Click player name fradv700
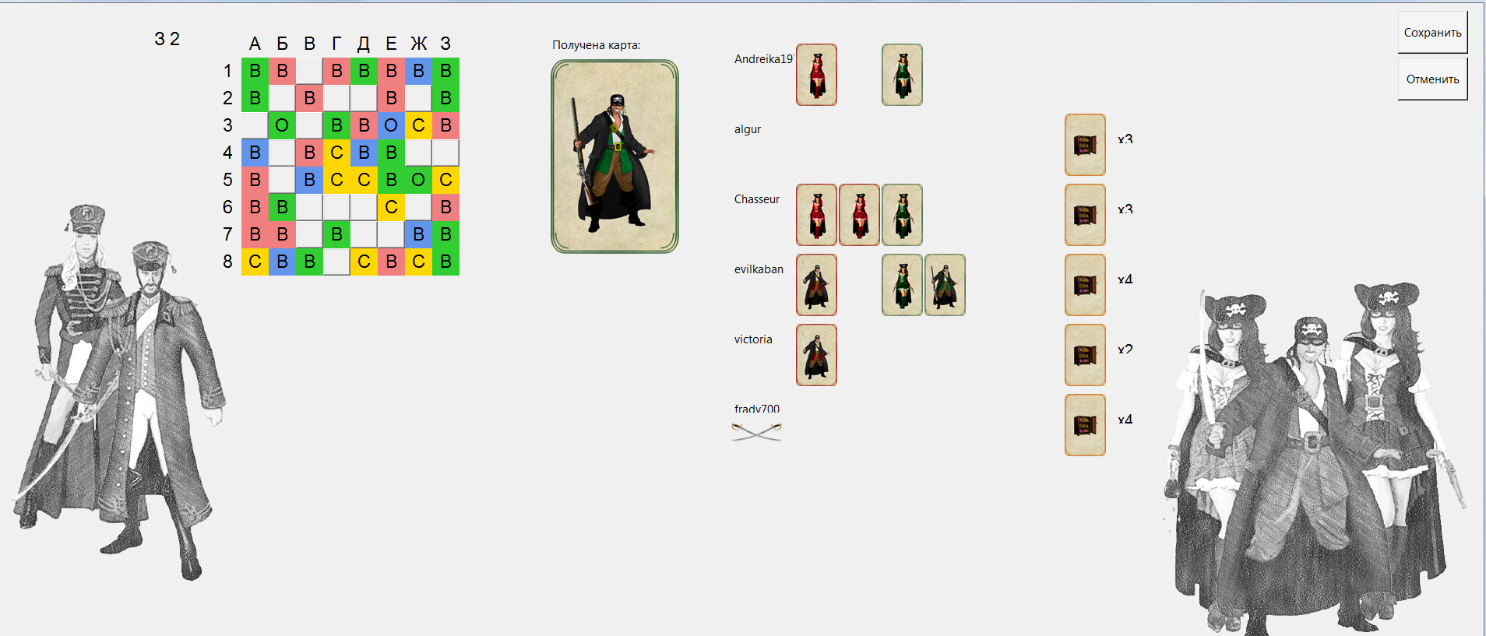Viewport: 1486px width, 636px height. click(756, 409)
